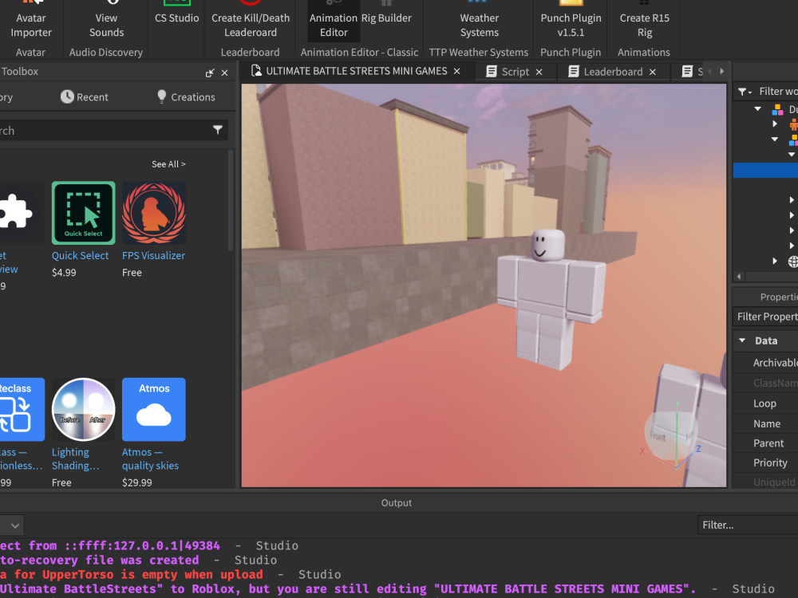Select the Loop property row

pos(765,403)
